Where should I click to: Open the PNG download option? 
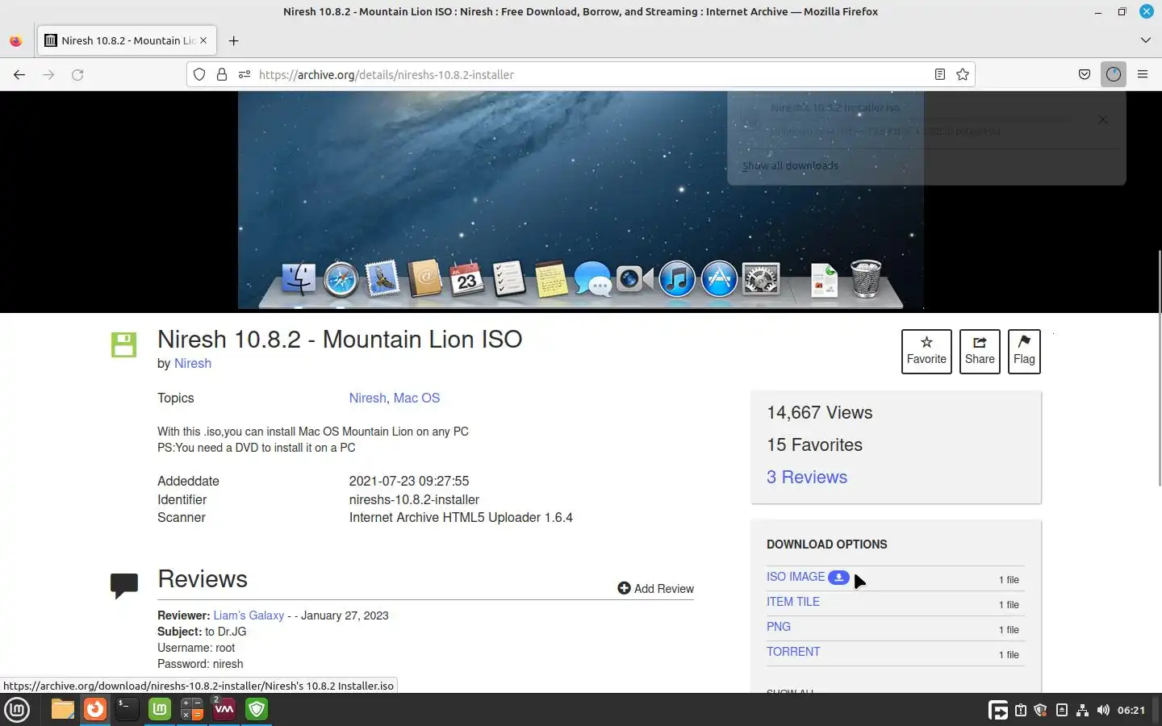pos(779,627)
